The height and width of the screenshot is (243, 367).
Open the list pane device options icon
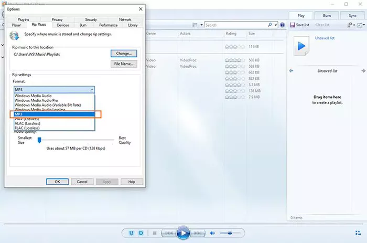pos(351,25)
